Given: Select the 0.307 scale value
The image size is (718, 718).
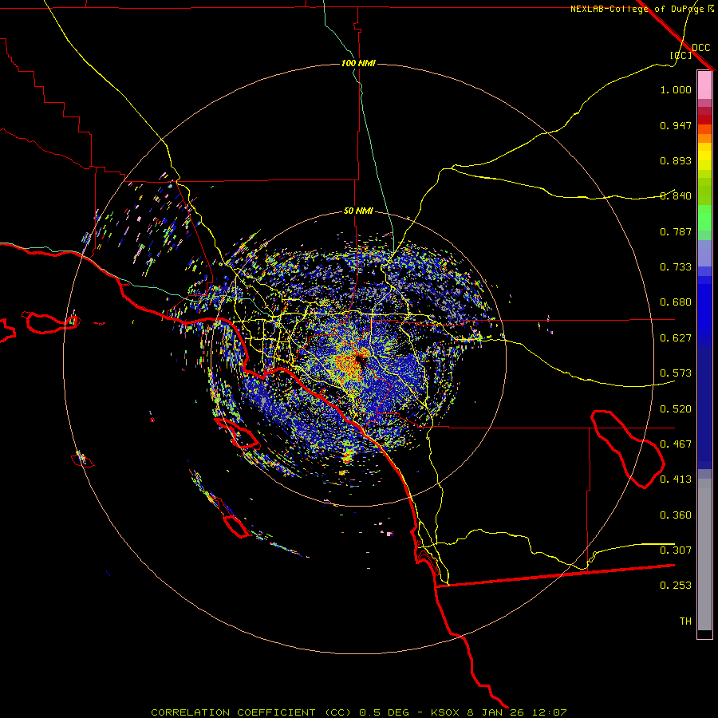Looking at the screenshot, I should [x=676, y=550].
